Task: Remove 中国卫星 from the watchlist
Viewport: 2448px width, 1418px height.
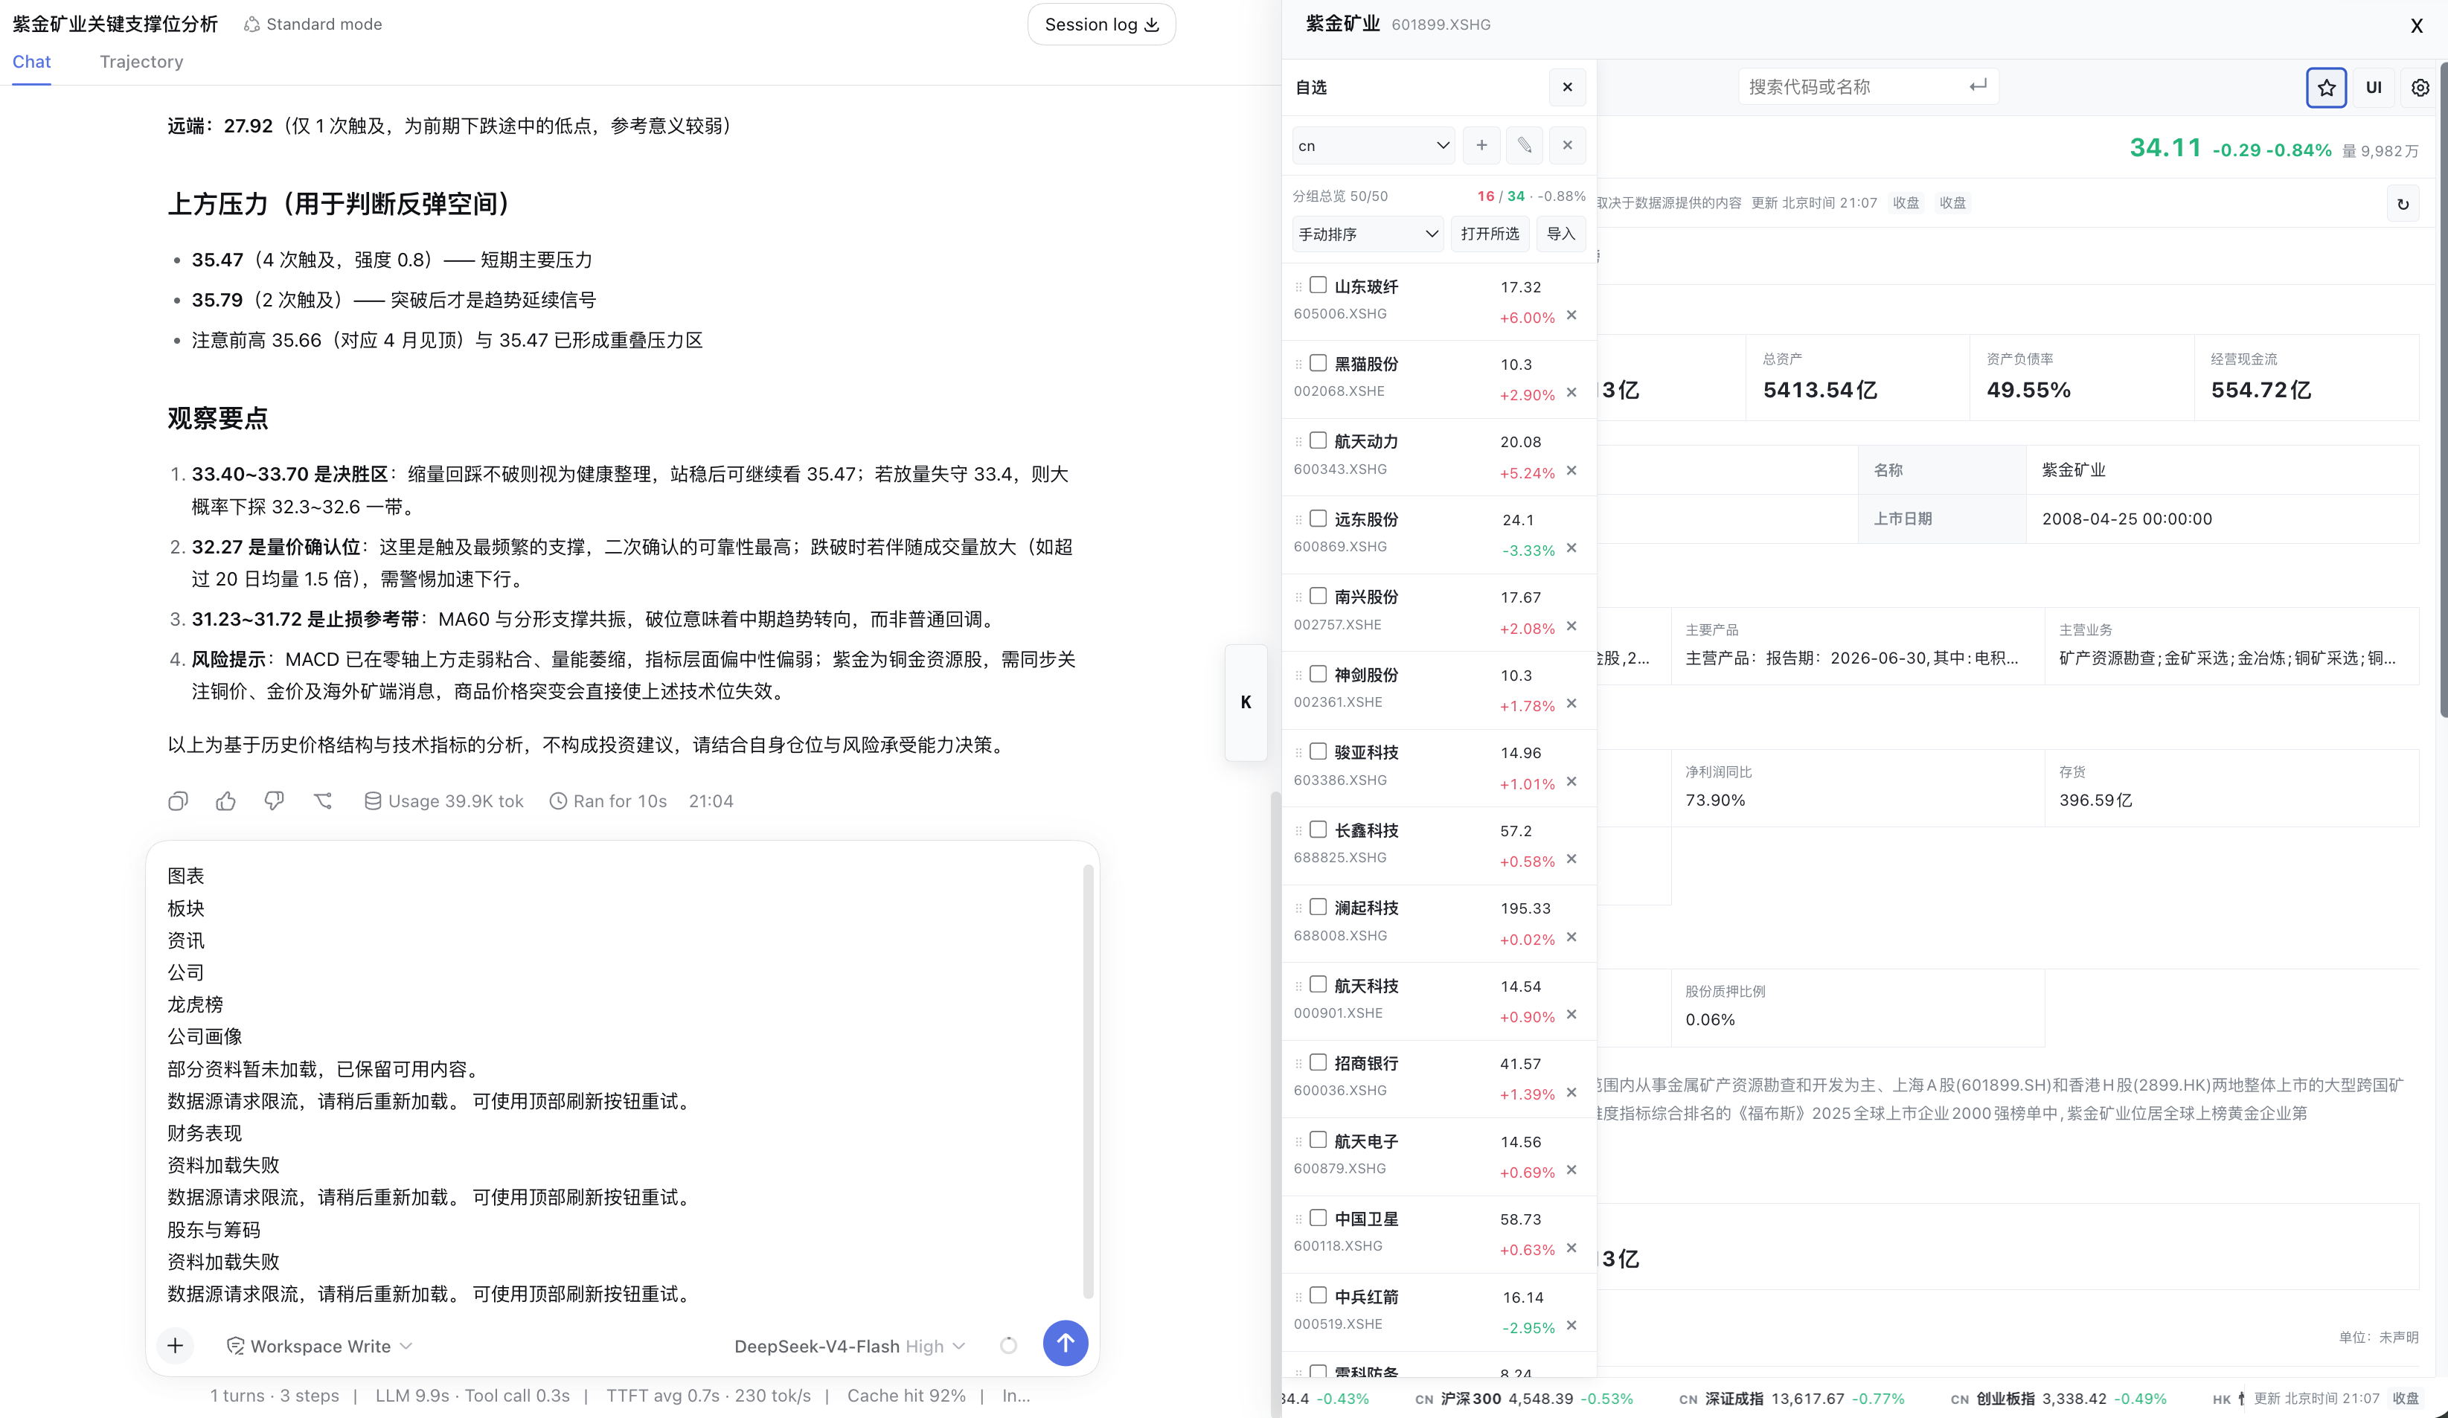Action: coord(1571,1248)
